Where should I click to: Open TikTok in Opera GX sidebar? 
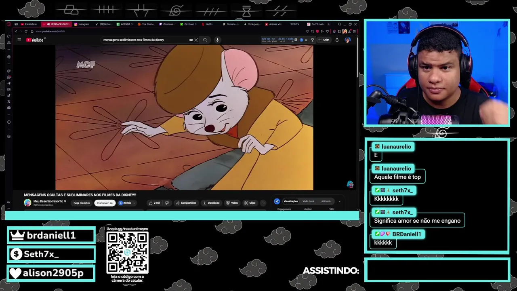9,95
